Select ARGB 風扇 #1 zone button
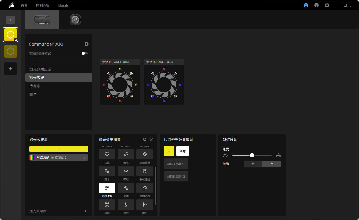 click(x=176, y=164)
